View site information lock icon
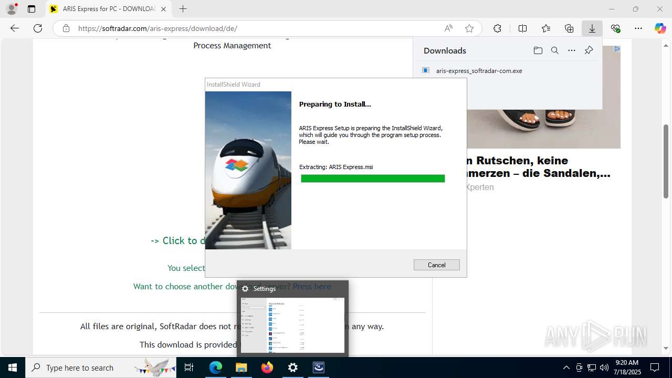672x378 pixels. click(66, 28)
